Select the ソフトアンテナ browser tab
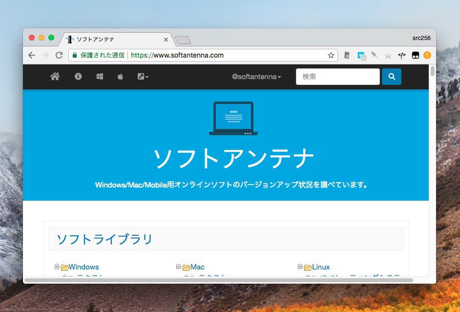This screenshot has height=312, width=460. (x=117, y=39)
